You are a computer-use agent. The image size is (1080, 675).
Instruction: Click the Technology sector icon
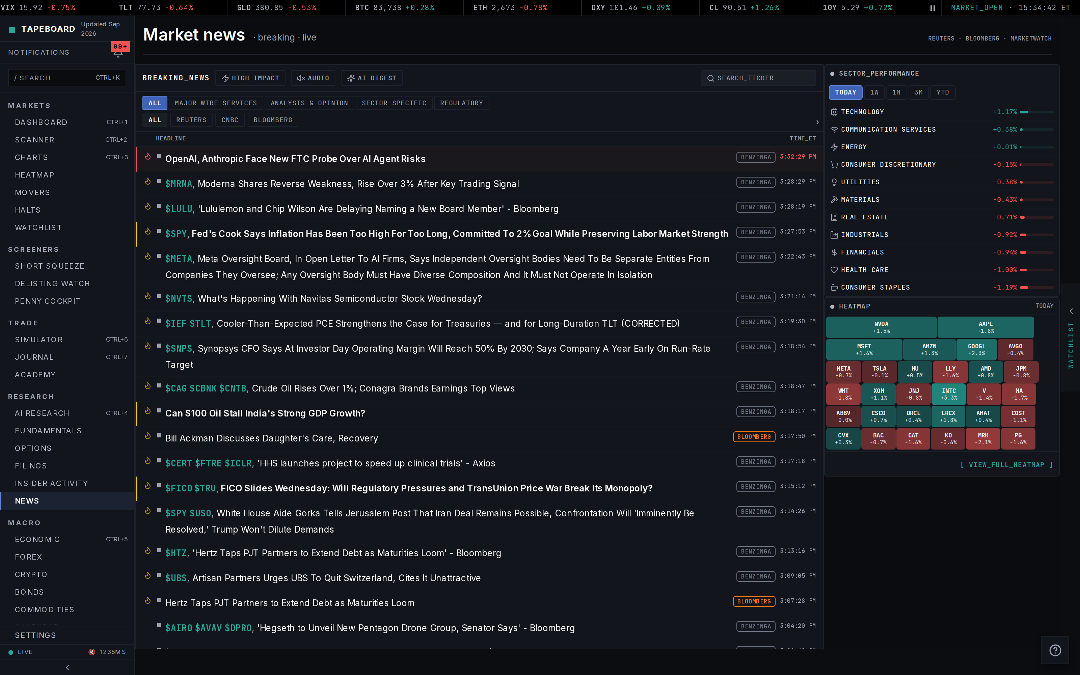coord(834,112)
